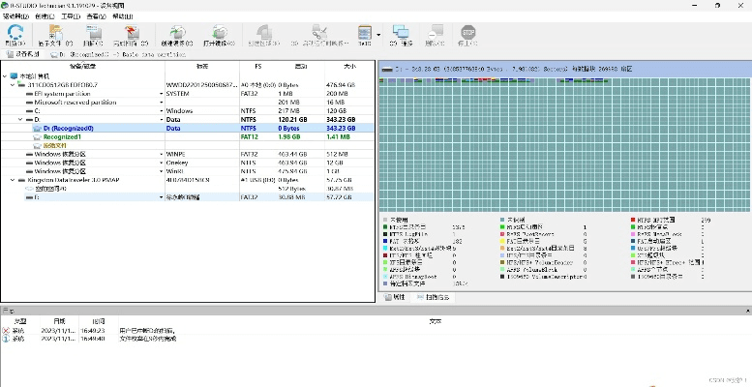This screenshot has height=387, width=752.
Task: Collapse the Kingston DataTraveler drive node
Action: [14, 180]
